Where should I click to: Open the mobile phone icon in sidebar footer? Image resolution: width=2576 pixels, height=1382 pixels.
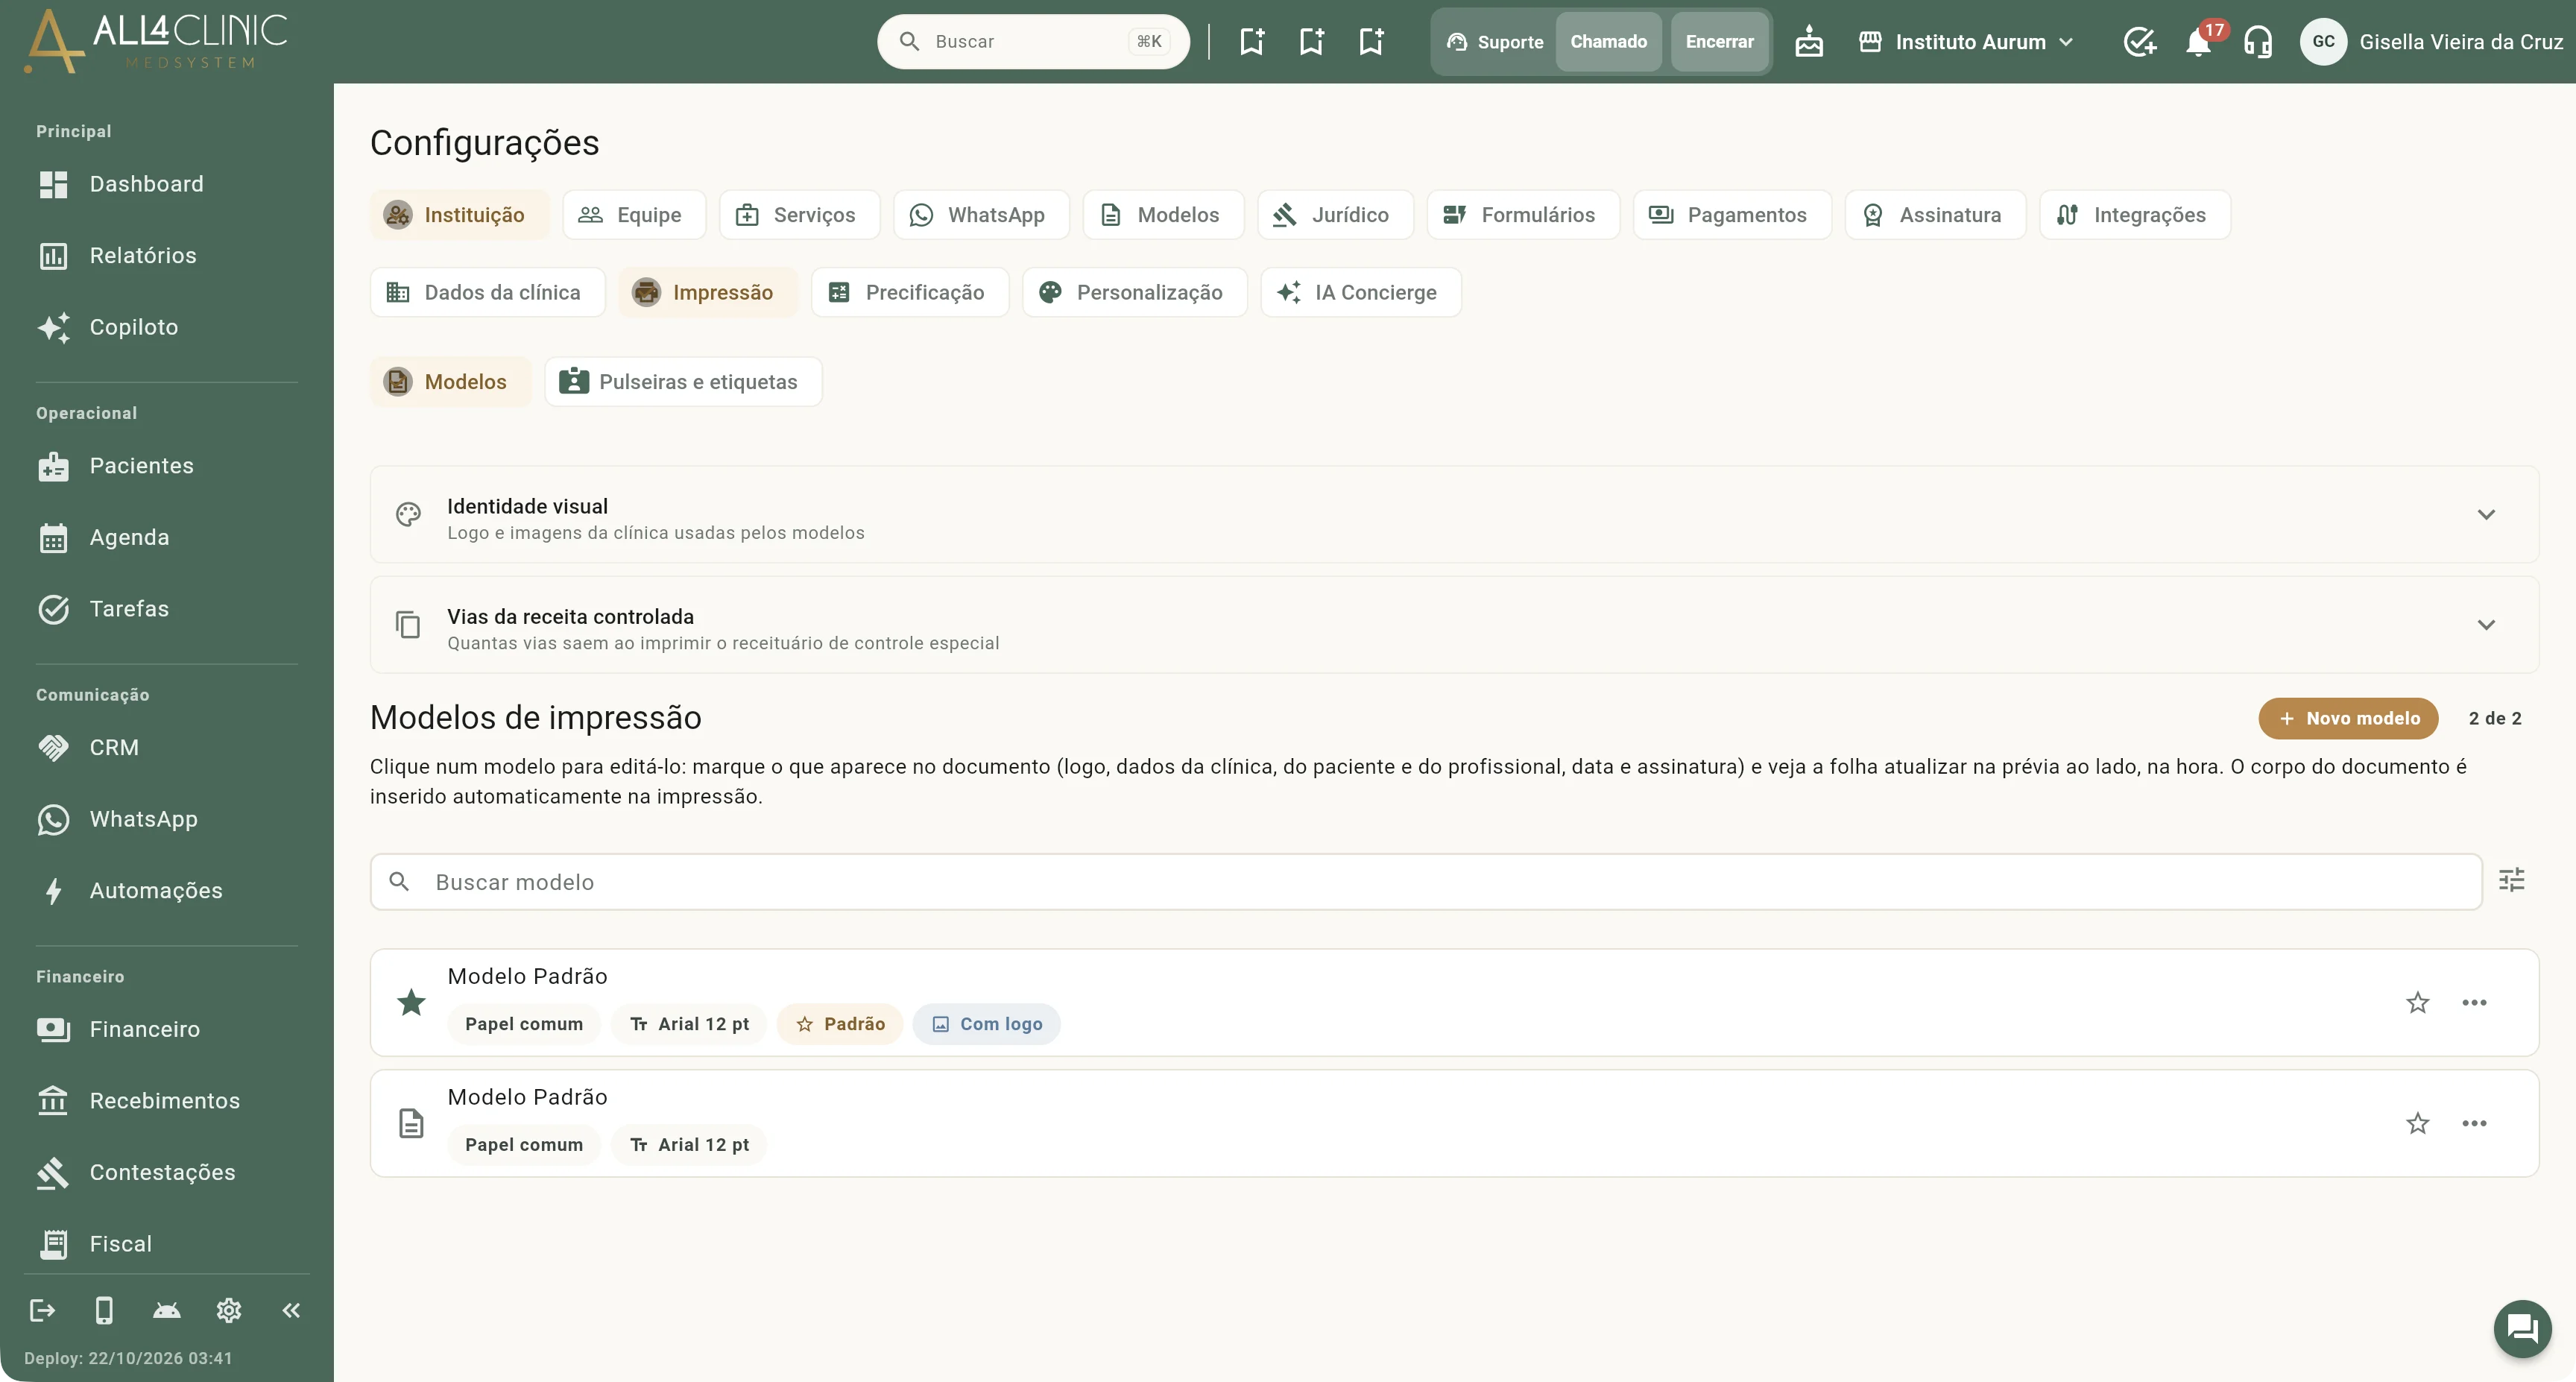(x=104, y=1310)
